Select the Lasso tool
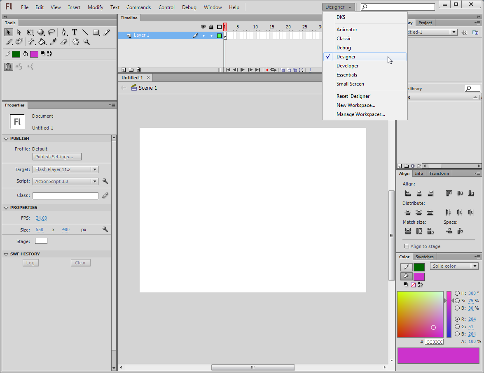The image size is (484, 373). point(51,32)
